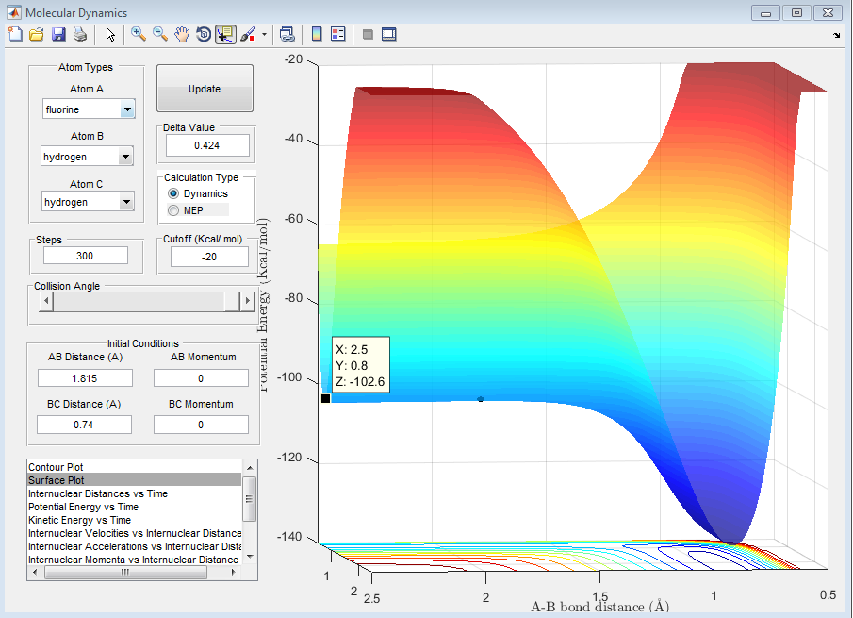Select the Zoom Out magnifier tool

tap(160, 34)
